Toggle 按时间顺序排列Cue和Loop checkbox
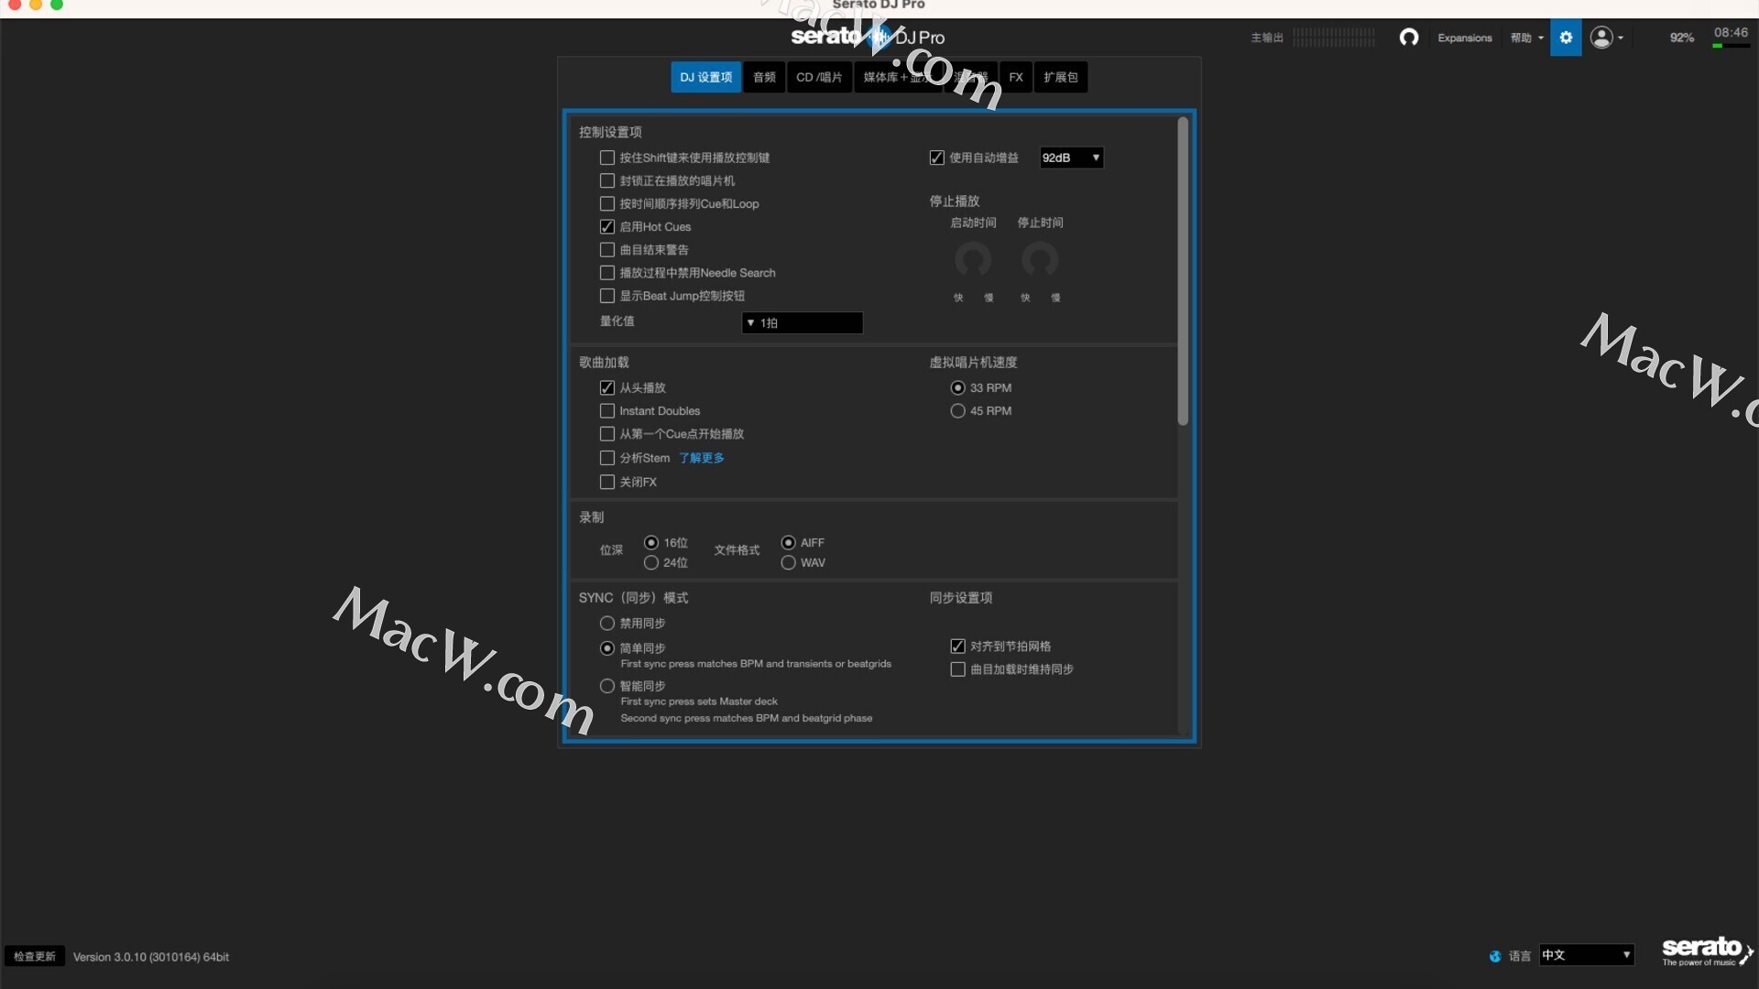This screenshot has height=989, width=1759. [x=606, y=203]
